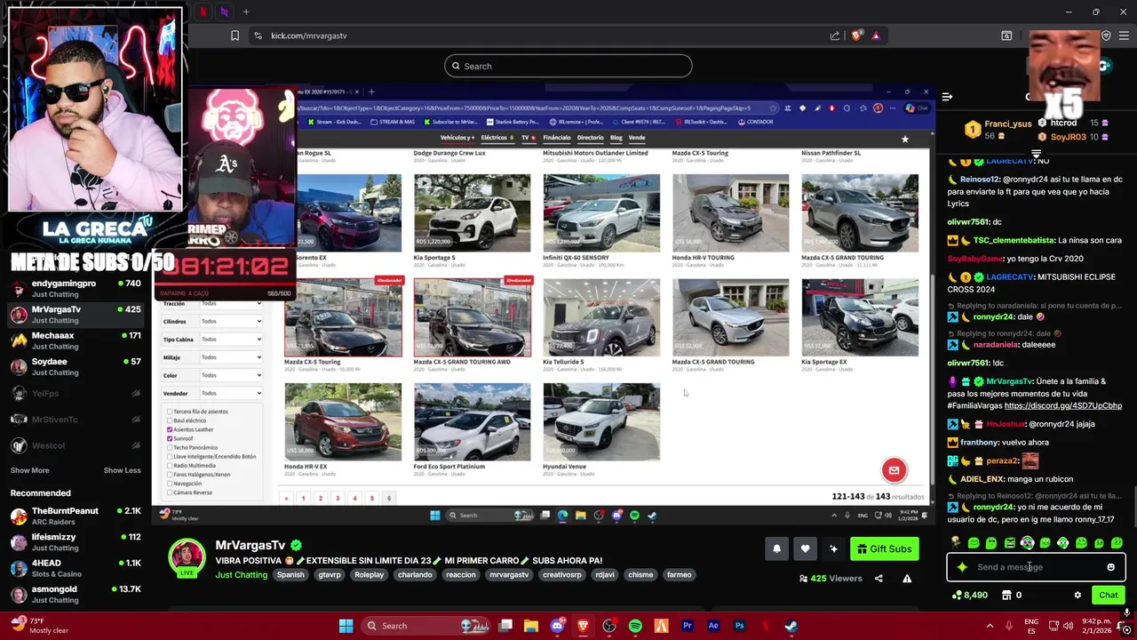Go to results page 5

pyautogui.click(x=371, y=498)
